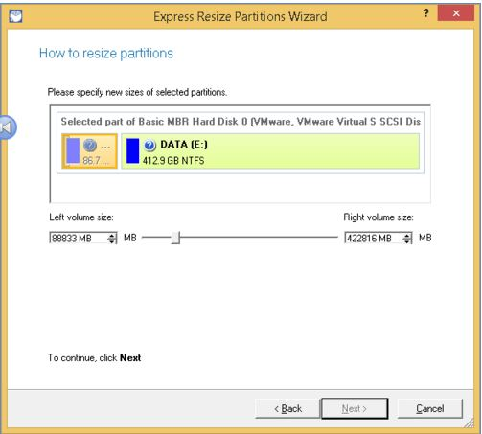Click the resize grip at window corner
The image size is (482, 434).
click(469, 423)
